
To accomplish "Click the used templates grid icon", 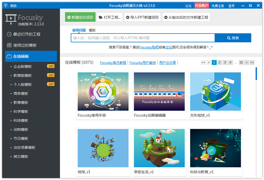I will coord(9,45).
